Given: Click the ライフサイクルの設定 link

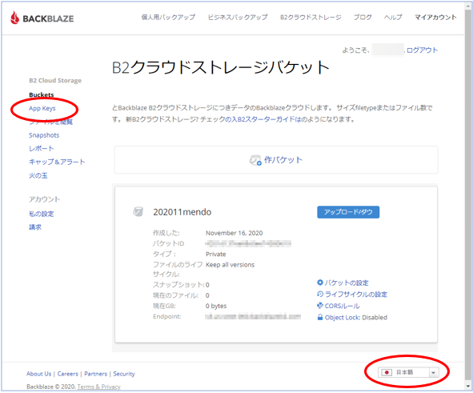Looking at the screenshot, I should [x=356, y=294].
